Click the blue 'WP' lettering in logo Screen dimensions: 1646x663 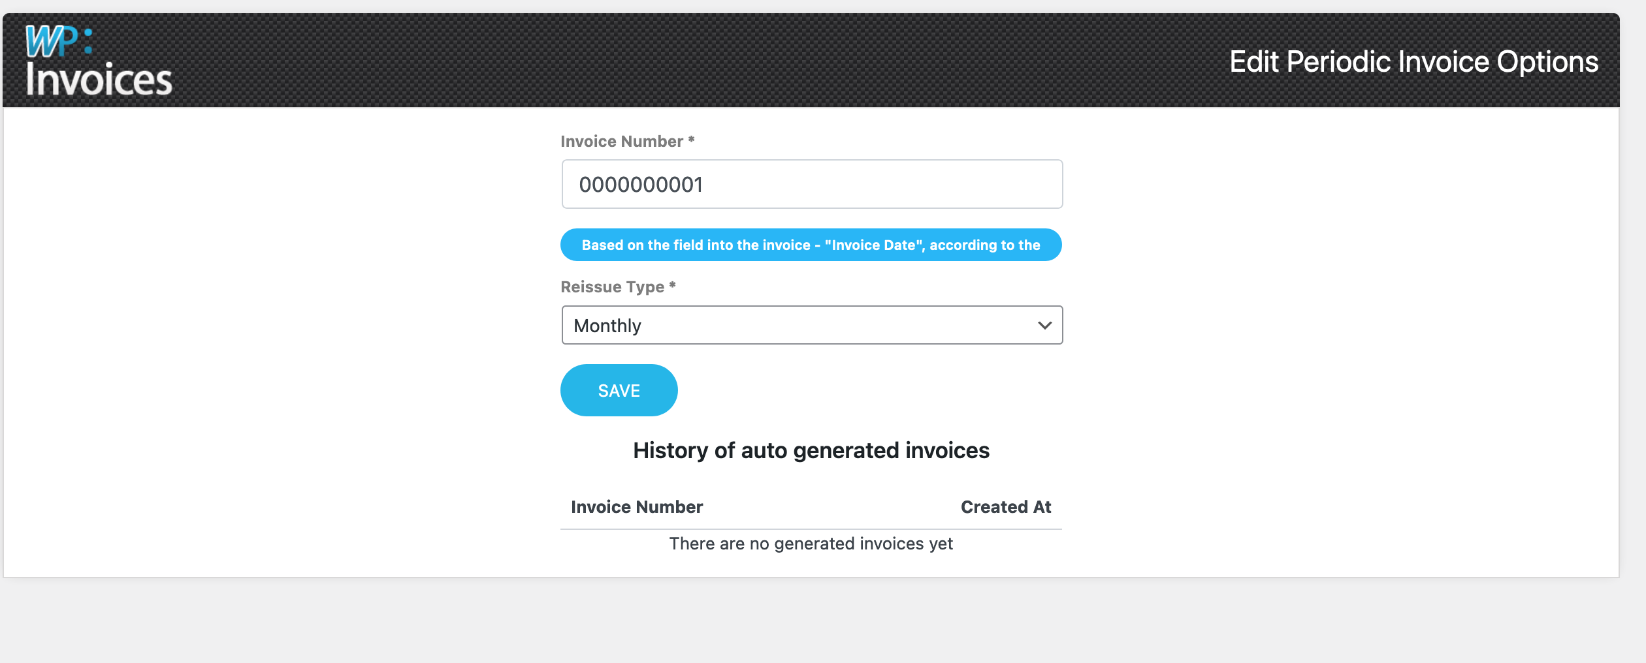pyautogui.click(x=51, y=42)
